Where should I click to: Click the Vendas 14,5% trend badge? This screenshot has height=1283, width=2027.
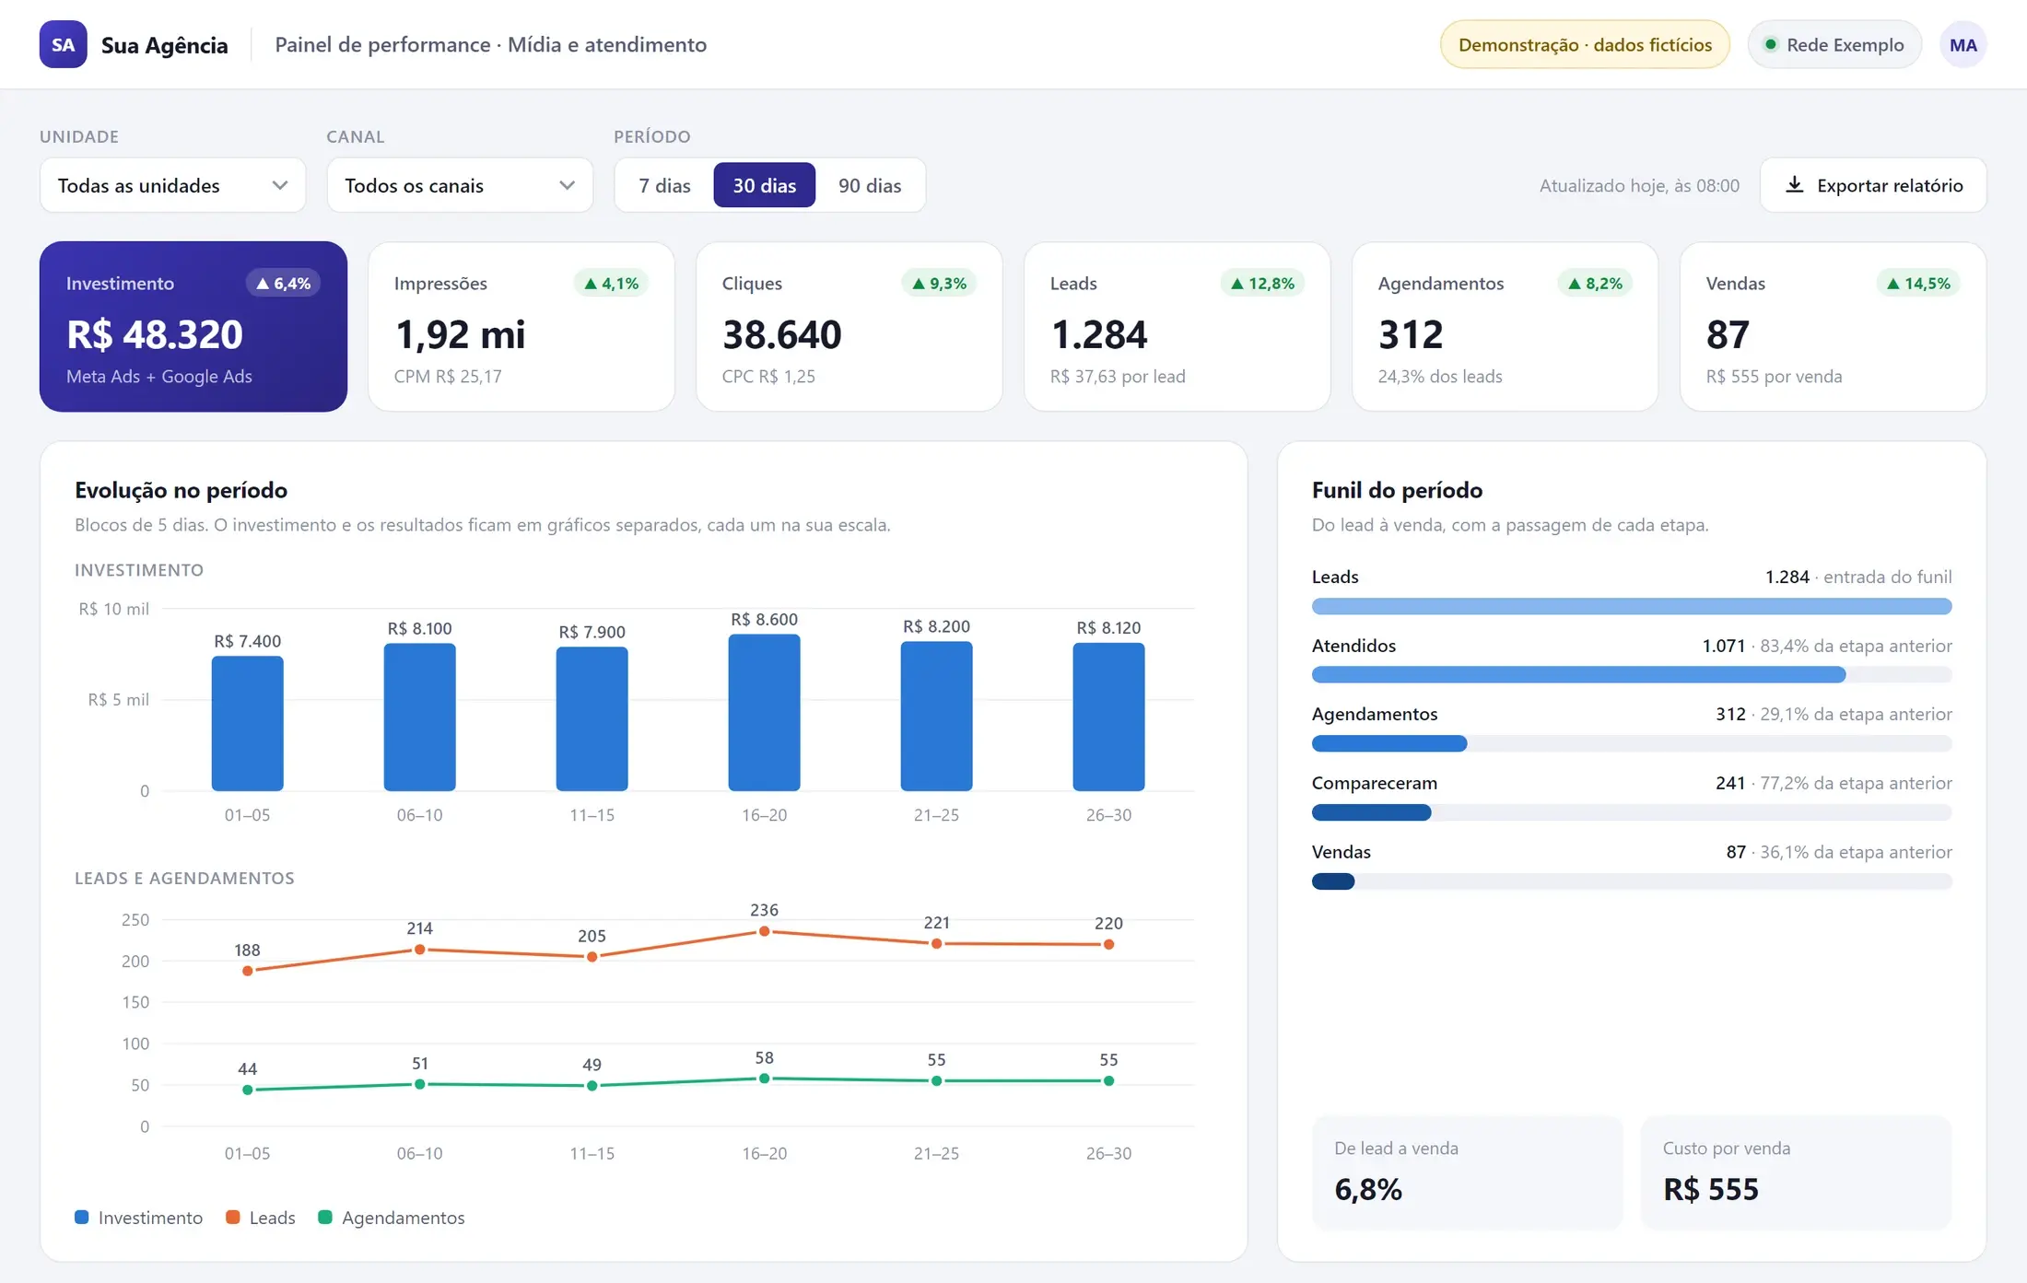(x=1918, y=284)
